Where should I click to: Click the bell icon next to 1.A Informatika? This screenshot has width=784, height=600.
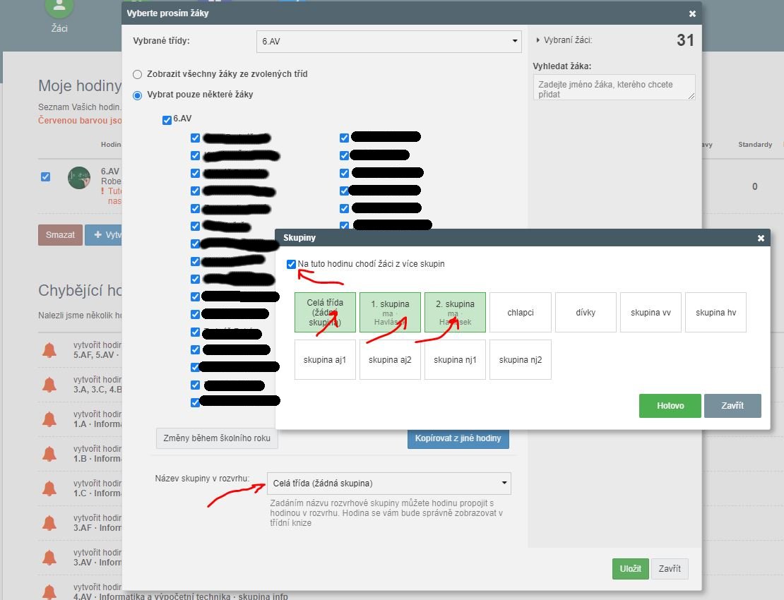coord(49,419)
